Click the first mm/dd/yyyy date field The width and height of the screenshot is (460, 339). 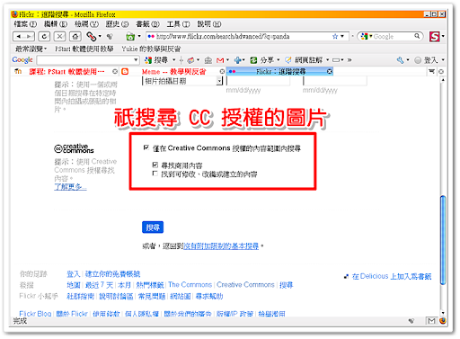(x=258, y=81)
